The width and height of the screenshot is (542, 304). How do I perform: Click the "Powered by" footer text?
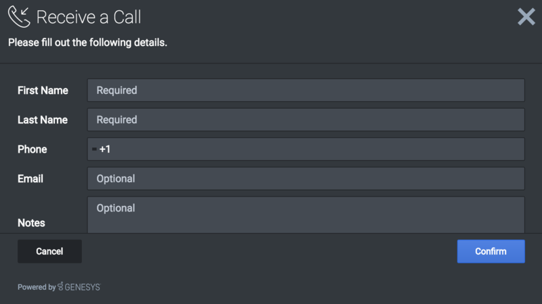37,287
